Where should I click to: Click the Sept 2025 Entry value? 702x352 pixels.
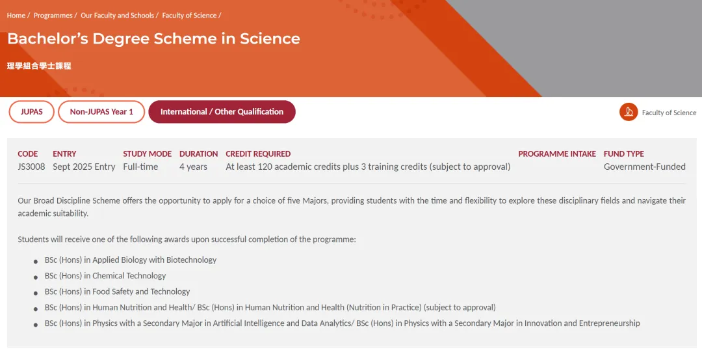click(84, 167)
